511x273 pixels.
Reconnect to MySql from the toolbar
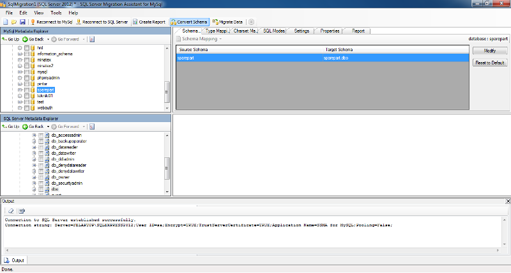click(x=52, y=22)
